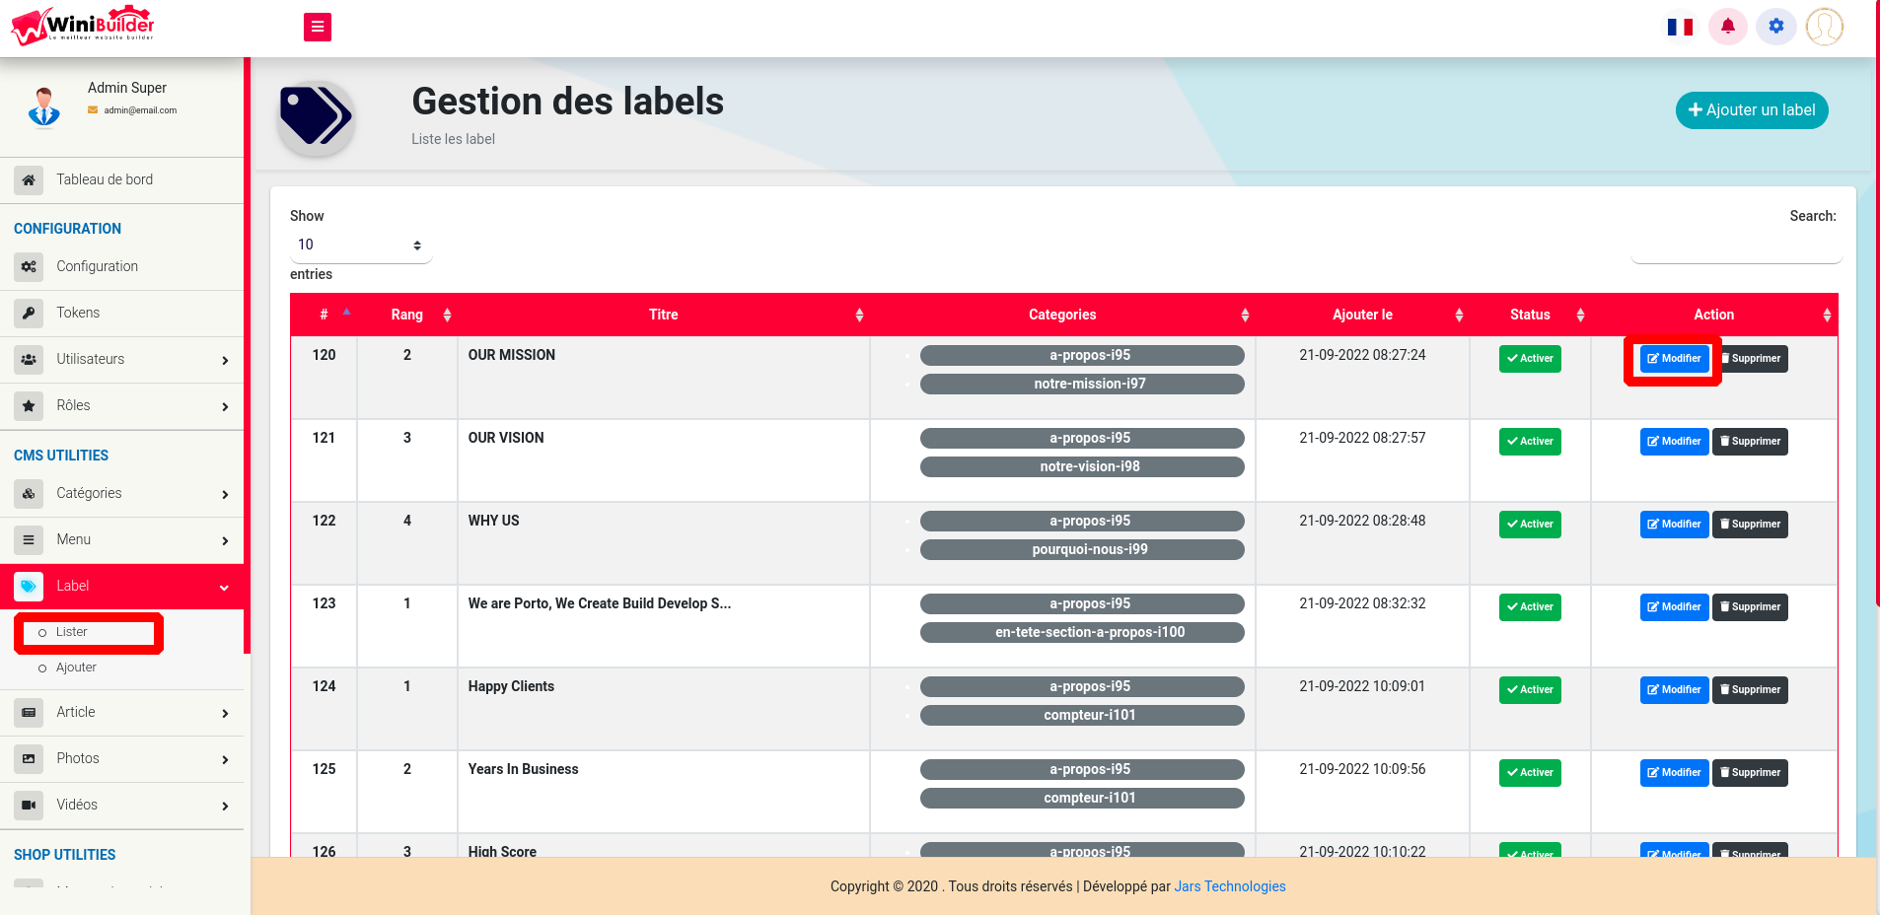Toggle Activer status for row 123

coord(1530,607)
